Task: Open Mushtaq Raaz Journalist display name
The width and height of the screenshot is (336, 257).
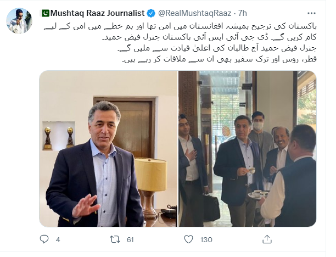Action: (98, 13)
